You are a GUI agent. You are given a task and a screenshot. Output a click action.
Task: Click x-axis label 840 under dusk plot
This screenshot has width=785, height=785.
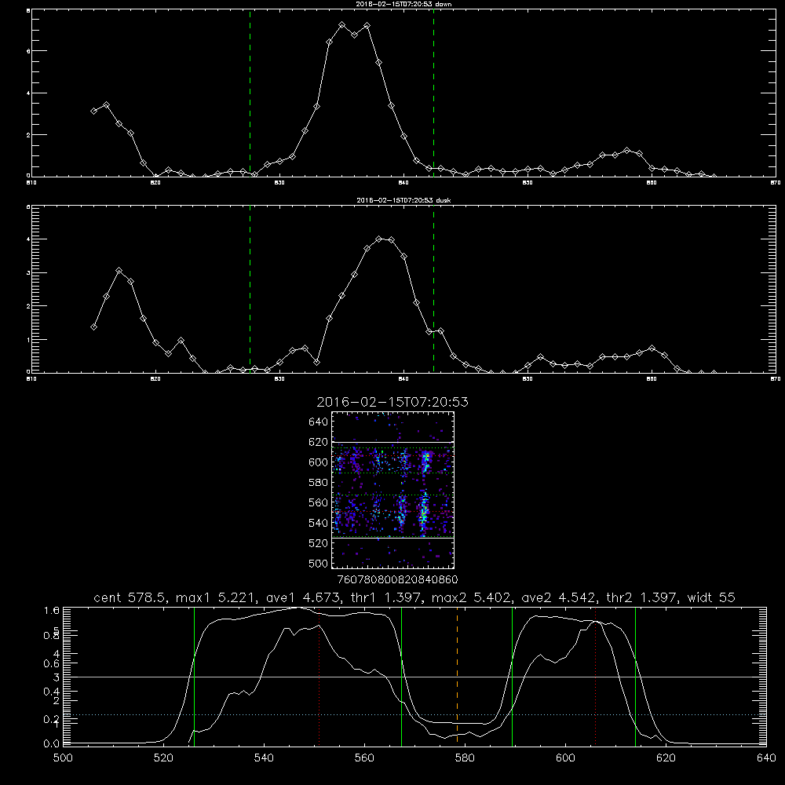[403, 379]
